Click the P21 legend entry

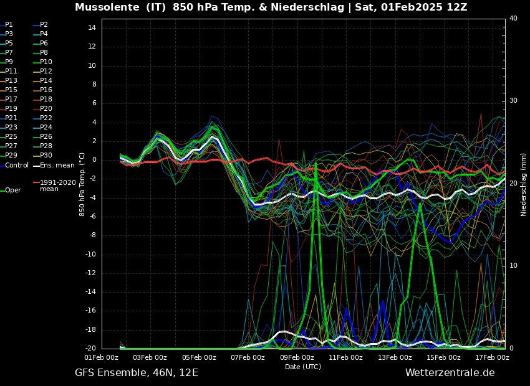(11, 118)
